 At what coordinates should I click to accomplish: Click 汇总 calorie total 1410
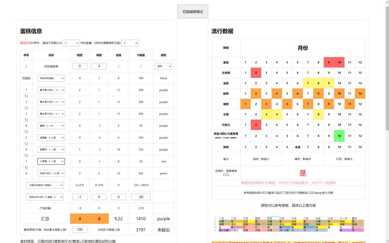click(141, 219)
